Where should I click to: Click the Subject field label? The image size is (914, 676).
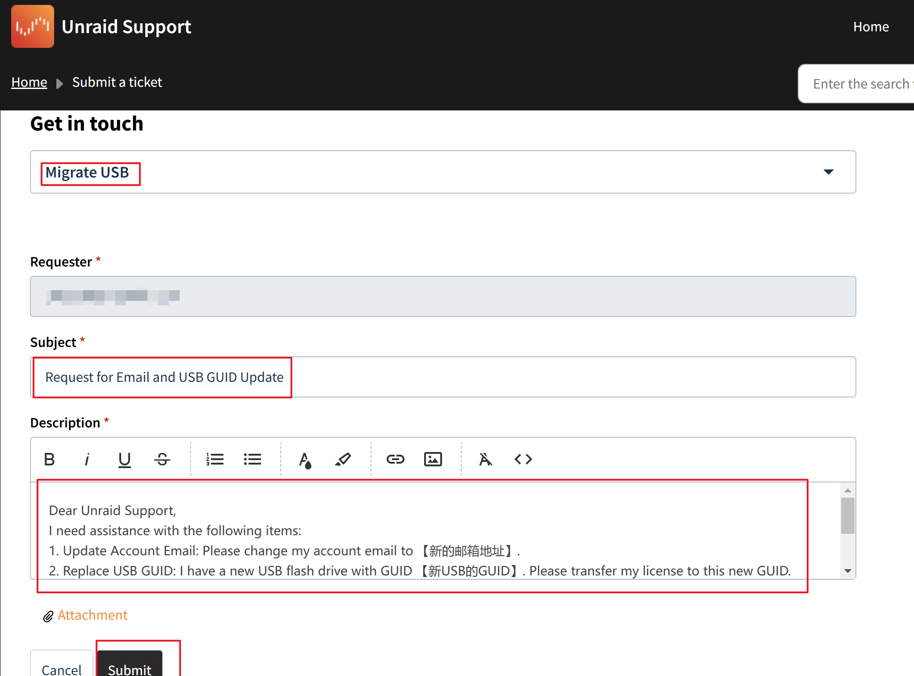pyautogui.click(x=53, y=342)
